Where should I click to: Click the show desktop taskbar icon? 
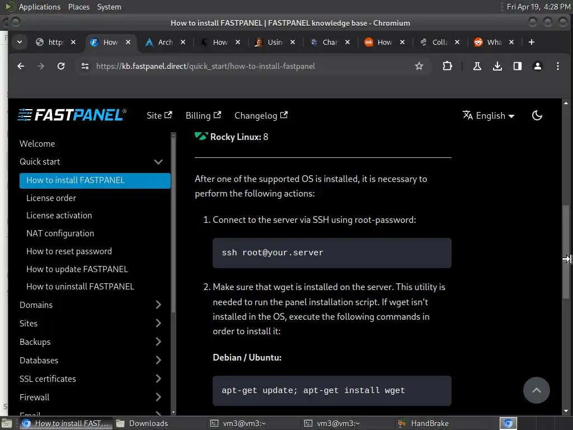pos(7,423)
